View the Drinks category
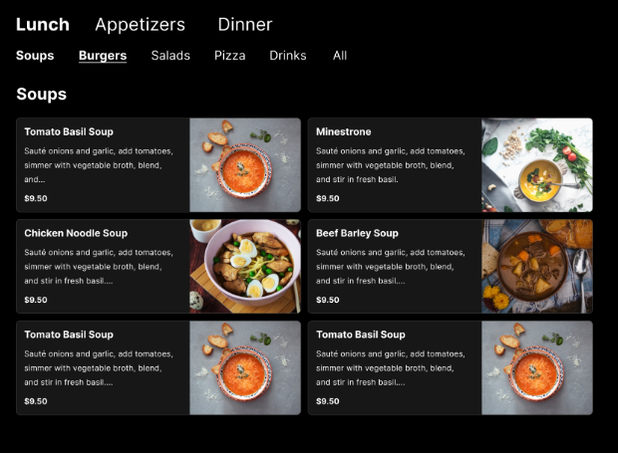The image size is (618, 454). [288, 56]
